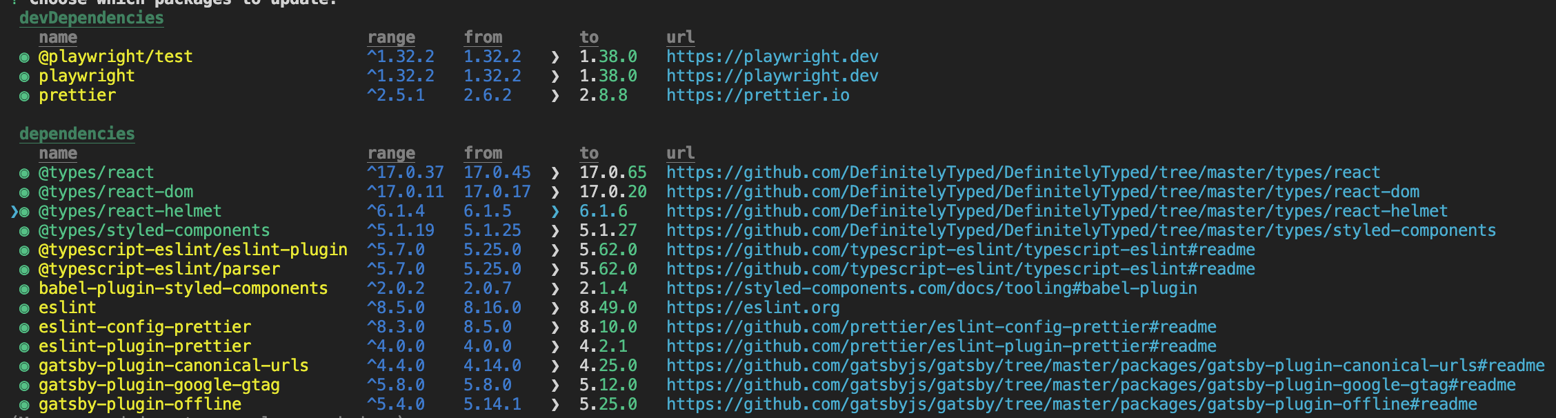The height and width of the screenshot is (418, 1556).
Task: Open the prettier.io homepage link
Action: [x=757, y=95]
